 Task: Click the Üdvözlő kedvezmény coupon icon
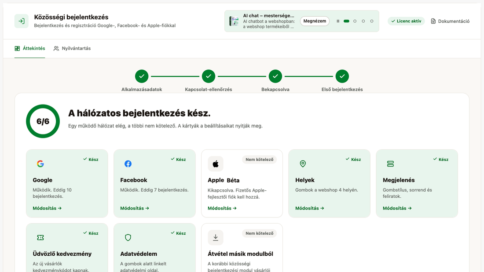(40, 237)
